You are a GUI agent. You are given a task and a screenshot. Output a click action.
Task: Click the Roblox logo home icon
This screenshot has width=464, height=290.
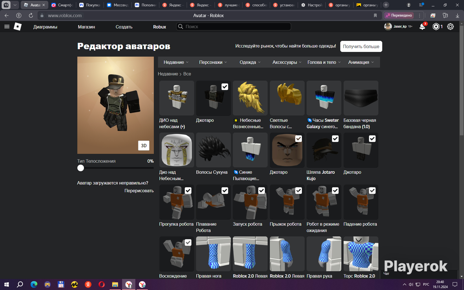[x=18, y=27]
